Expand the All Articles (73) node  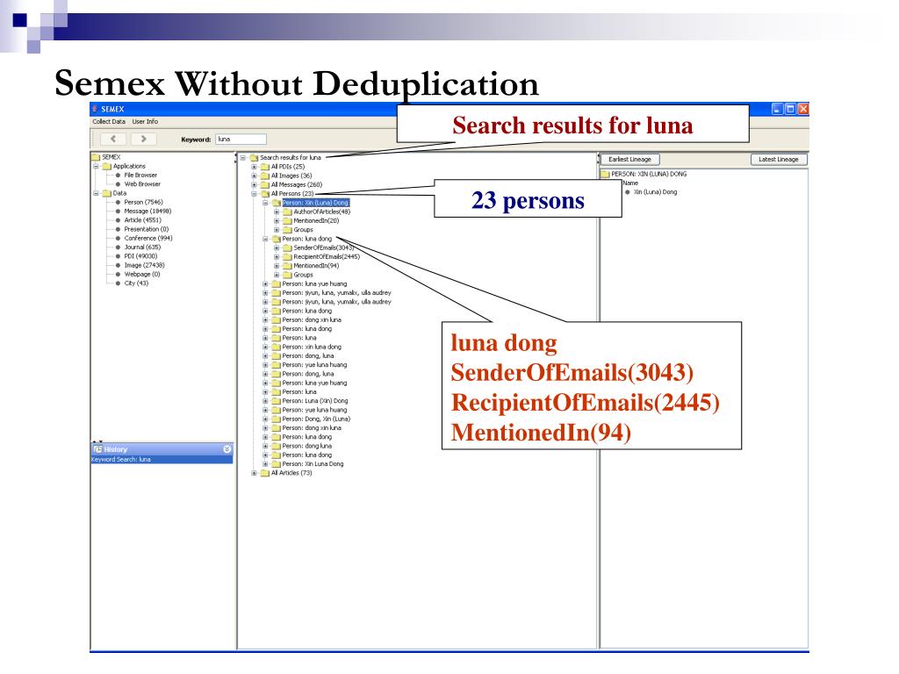(x=254, y=473)
